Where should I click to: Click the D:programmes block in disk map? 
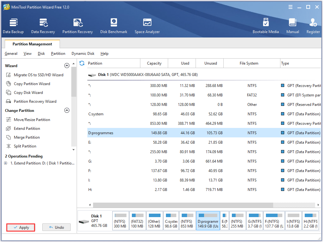pyautogui.click(x=208, y=221)
